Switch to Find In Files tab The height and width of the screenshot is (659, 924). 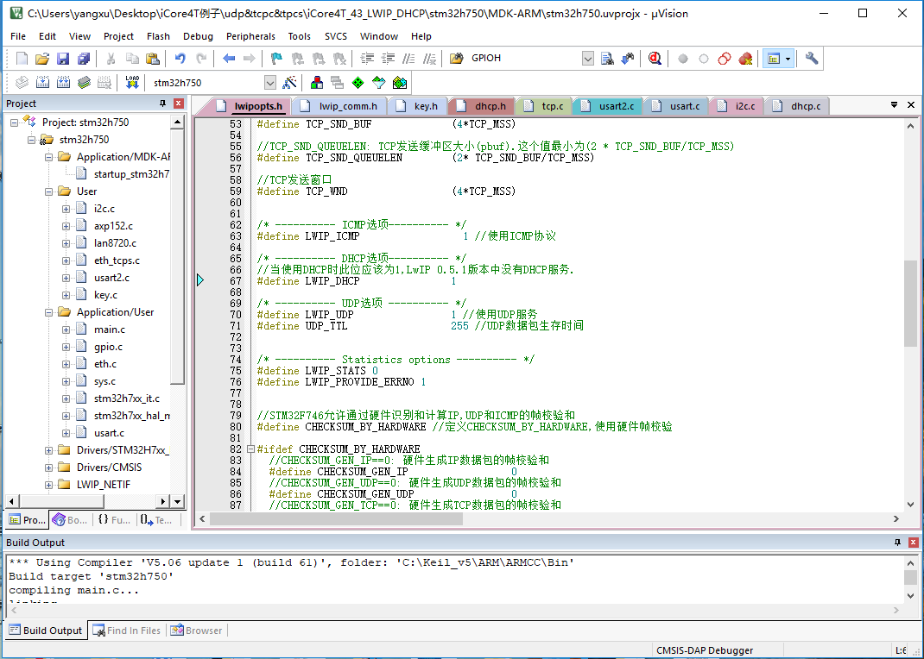pos(127,631)
